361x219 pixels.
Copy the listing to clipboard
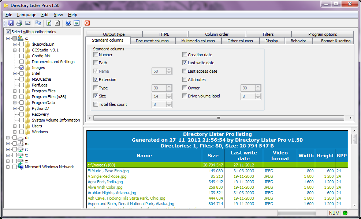click(x=38, y=23)
